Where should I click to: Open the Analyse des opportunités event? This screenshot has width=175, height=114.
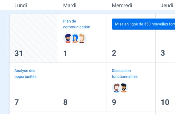pos(25,74)
